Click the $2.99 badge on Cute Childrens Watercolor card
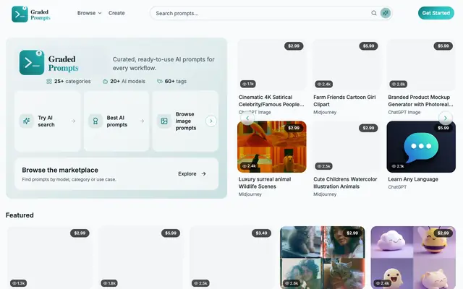 pyautogui.click(x=368, y=128)
